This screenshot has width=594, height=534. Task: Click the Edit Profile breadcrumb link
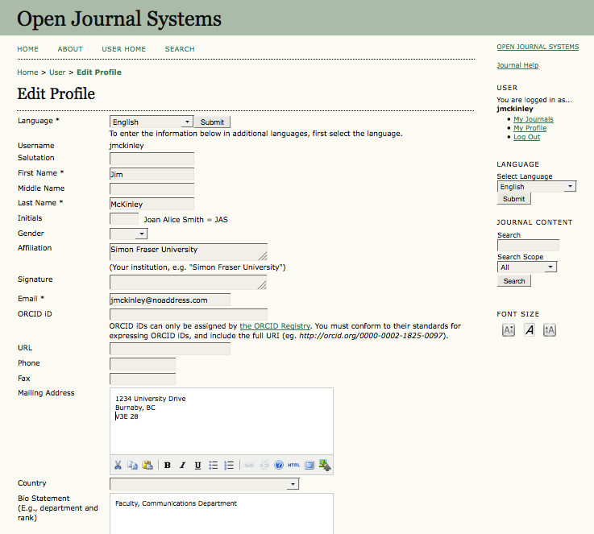click(99, 72)
